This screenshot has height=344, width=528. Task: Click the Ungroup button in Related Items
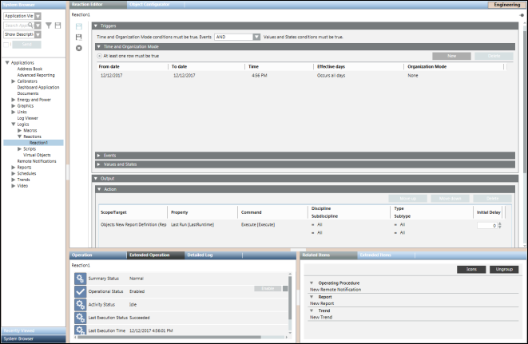(503, 270)
